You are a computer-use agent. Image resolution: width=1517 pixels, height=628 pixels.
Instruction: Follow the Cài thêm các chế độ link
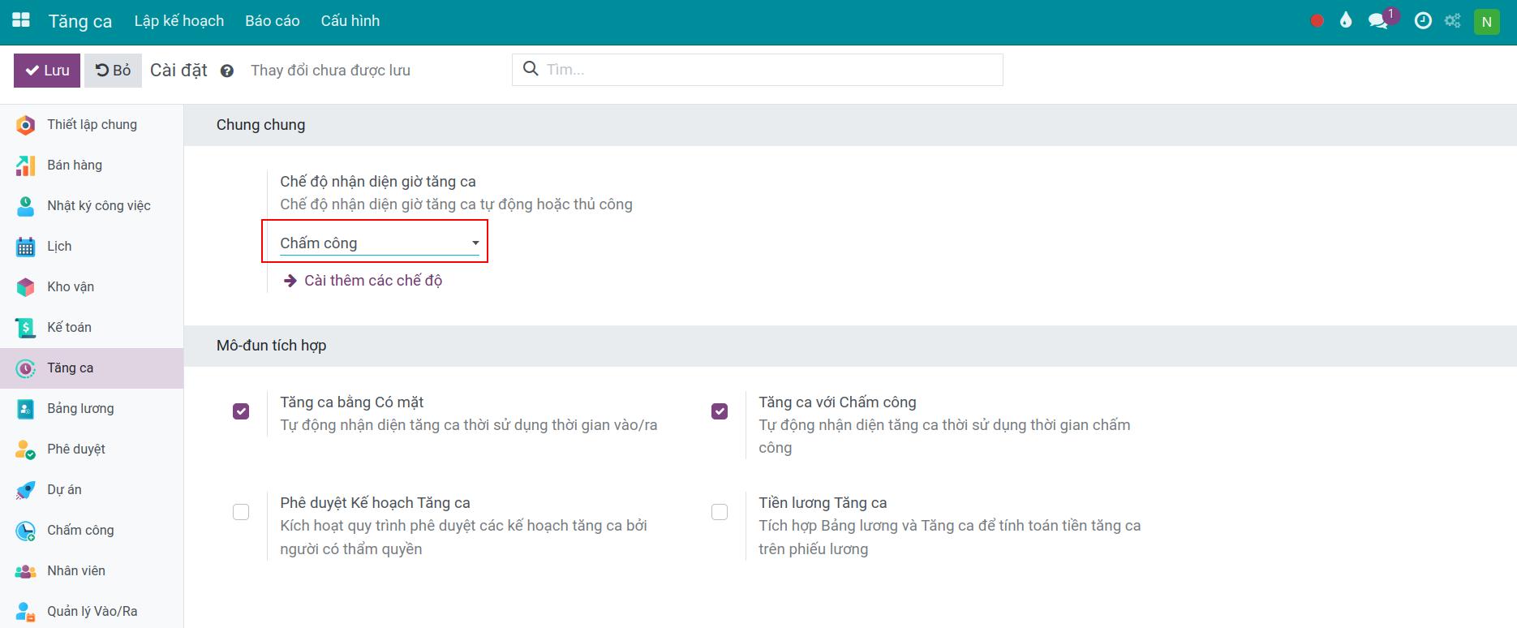click(x=363, y=281)
